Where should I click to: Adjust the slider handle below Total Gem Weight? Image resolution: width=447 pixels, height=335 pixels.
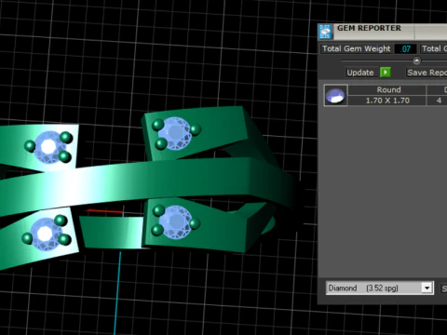tap(416, 60)
